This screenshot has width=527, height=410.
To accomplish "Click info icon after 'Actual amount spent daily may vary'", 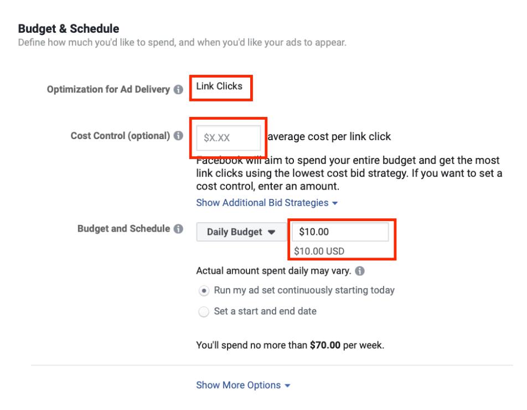I will [360, 271].
